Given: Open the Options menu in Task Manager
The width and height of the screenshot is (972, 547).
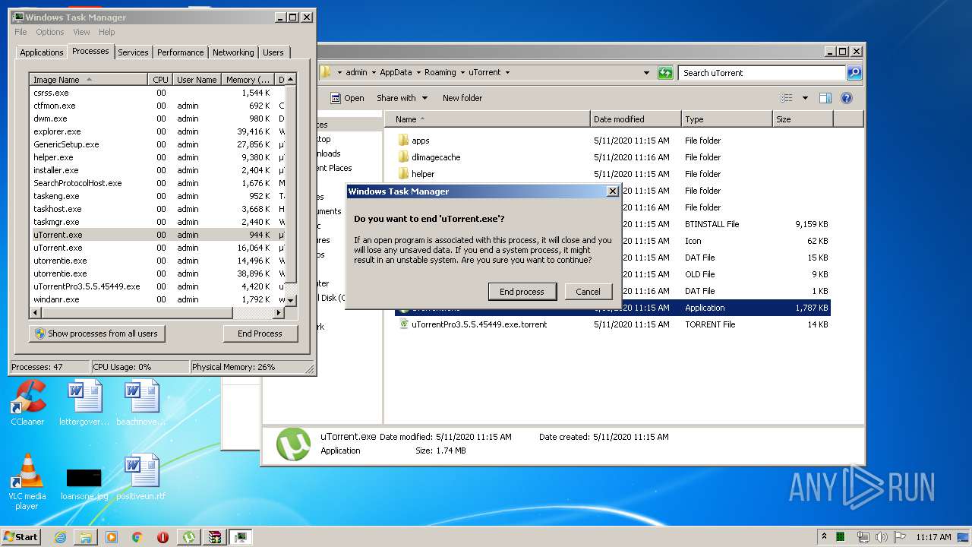Looking at the screenshot, I should 50,32.
